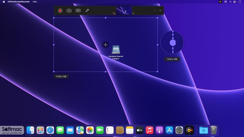This screenshot has width=244, height=137.
Task: Open Finder from the Dock
Action: point(30,130)
